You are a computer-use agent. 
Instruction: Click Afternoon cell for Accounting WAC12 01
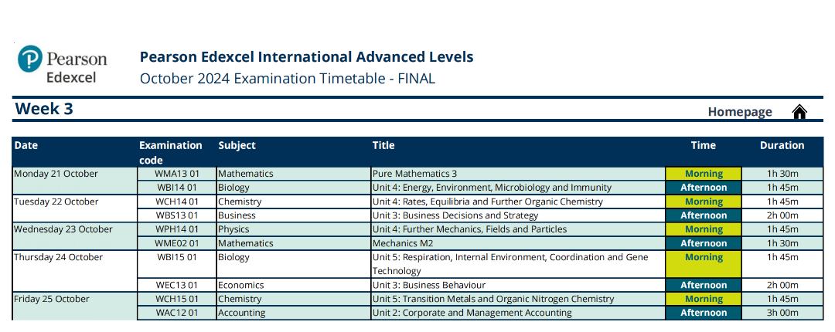(704, 313)
